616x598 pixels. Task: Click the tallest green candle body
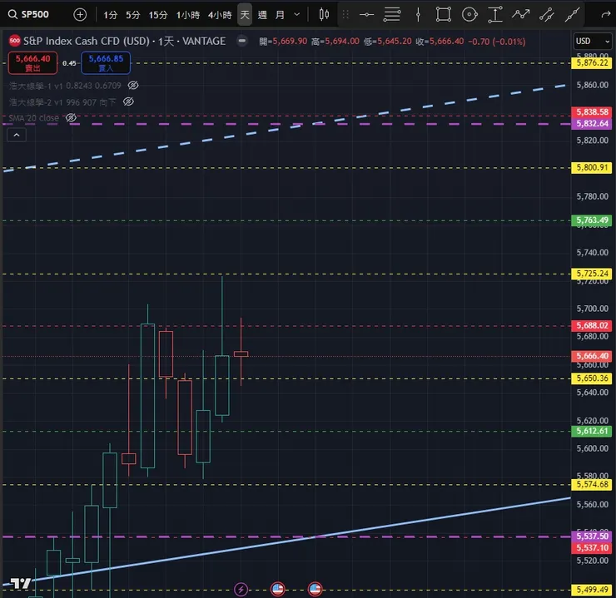(x=147, y=396)
